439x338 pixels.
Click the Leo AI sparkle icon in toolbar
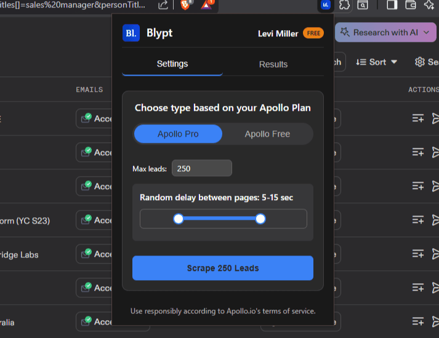(x=429, y=4)
